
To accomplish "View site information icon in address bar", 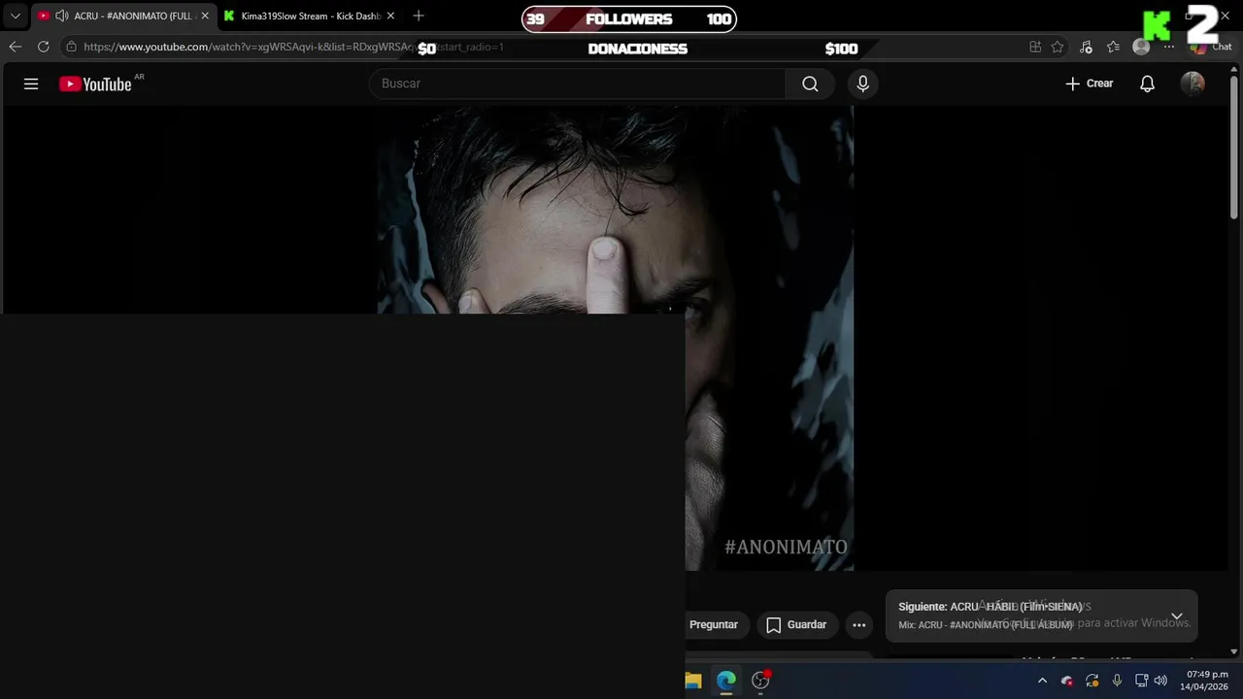I will 71,47.
